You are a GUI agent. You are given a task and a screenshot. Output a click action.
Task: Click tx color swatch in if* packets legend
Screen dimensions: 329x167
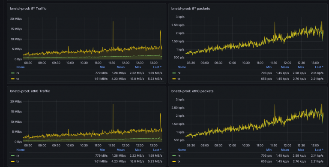click(174, 79)
